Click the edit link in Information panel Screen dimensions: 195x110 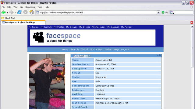click(159, 55)
